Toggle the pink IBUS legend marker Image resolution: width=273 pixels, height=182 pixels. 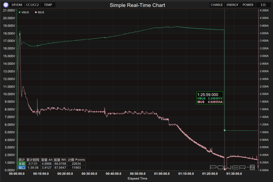pyautogui.click(x=36, y=12)
